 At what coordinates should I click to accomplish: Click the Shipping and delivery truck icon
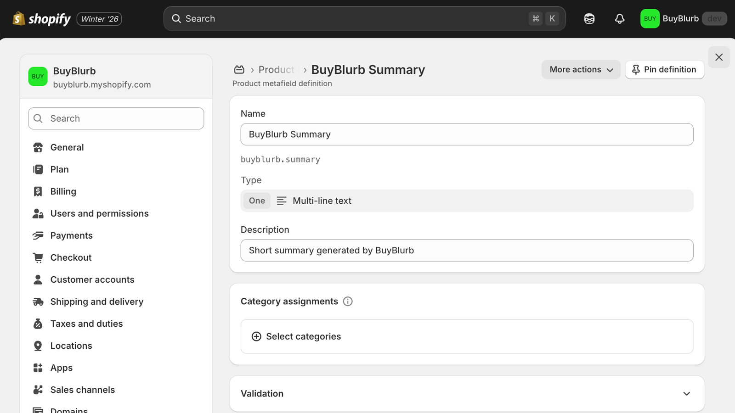click(38, 301)
